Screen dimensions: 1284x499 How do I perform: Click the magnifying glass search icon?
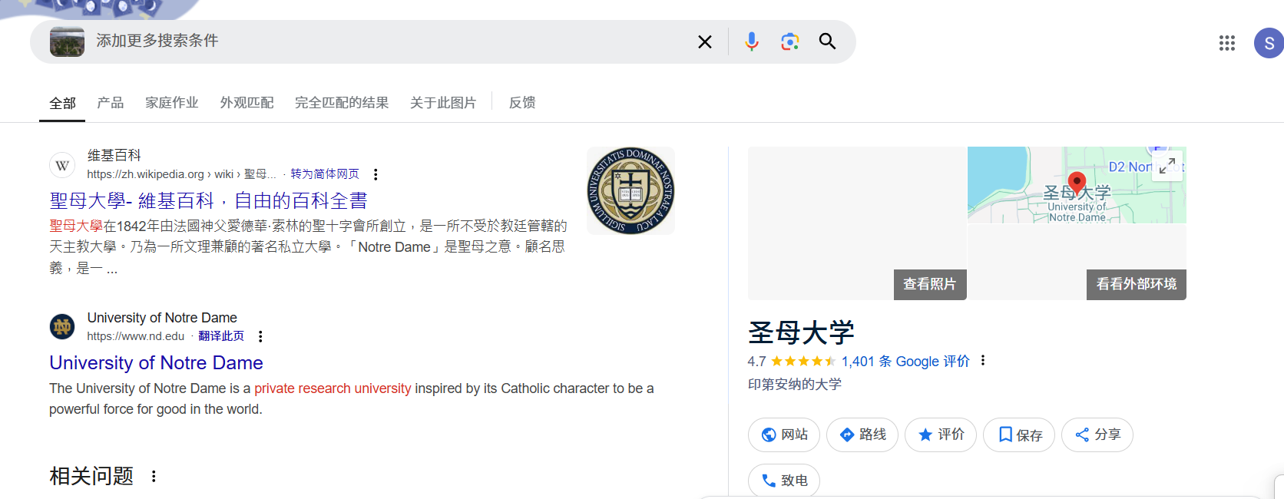827,41
